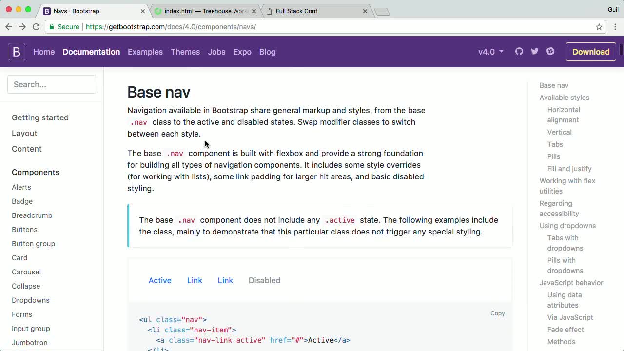Switch to the Full Stack Conf tab

tap(302, 11)
